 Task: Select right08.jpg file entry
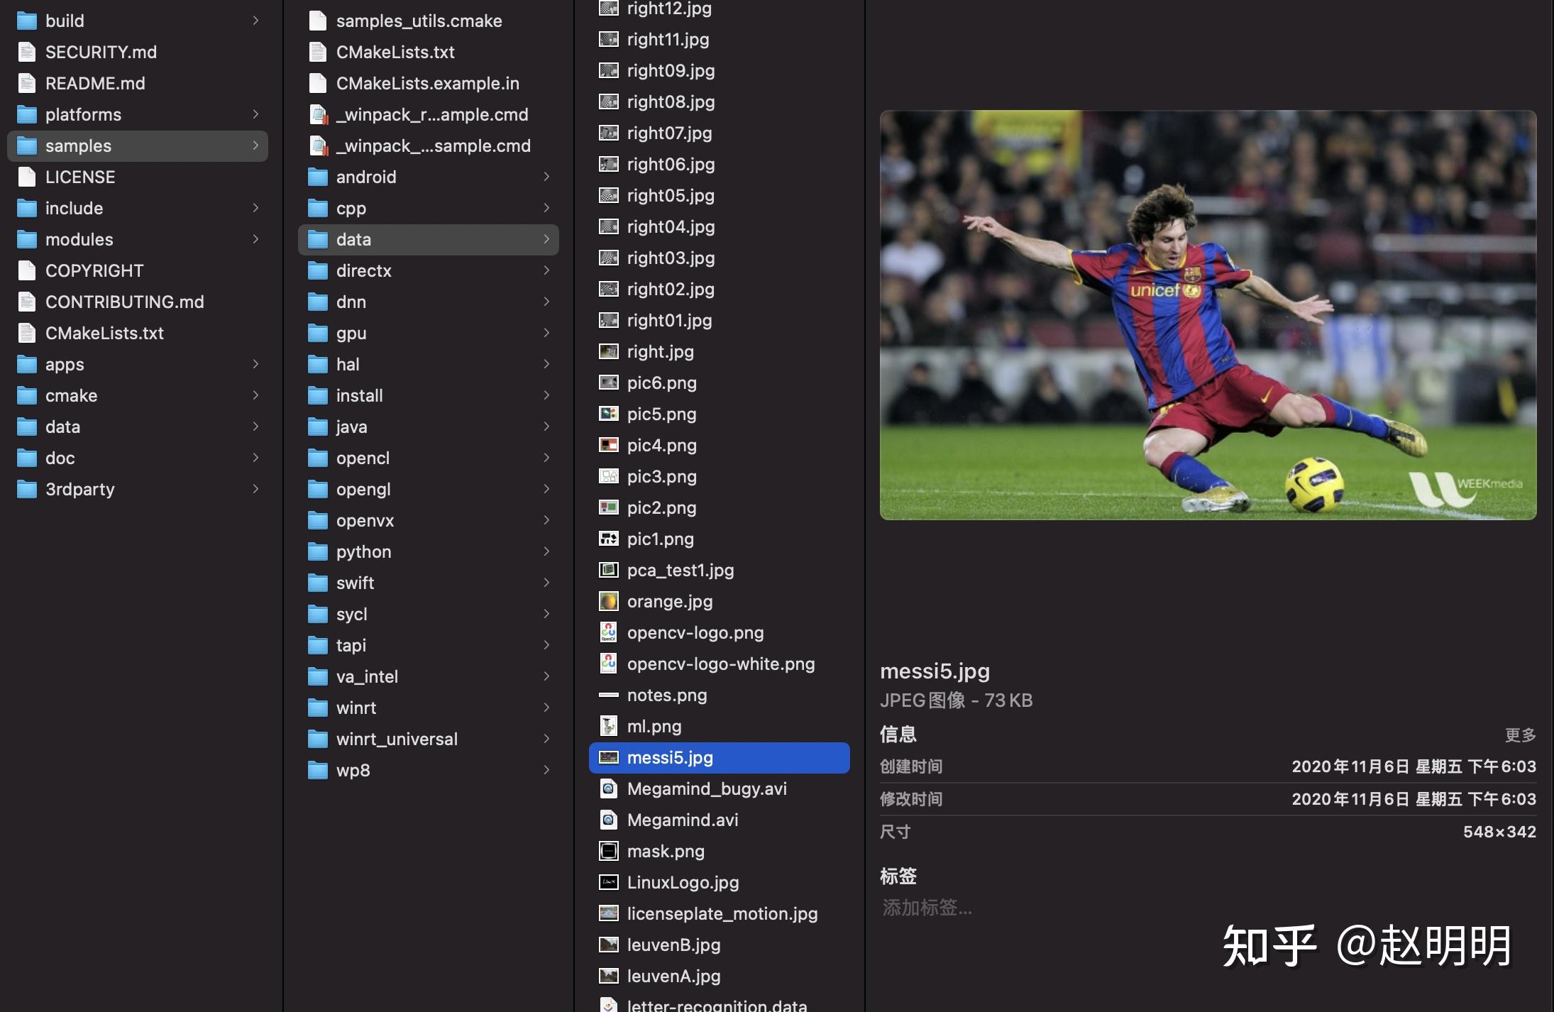(671, 101)
